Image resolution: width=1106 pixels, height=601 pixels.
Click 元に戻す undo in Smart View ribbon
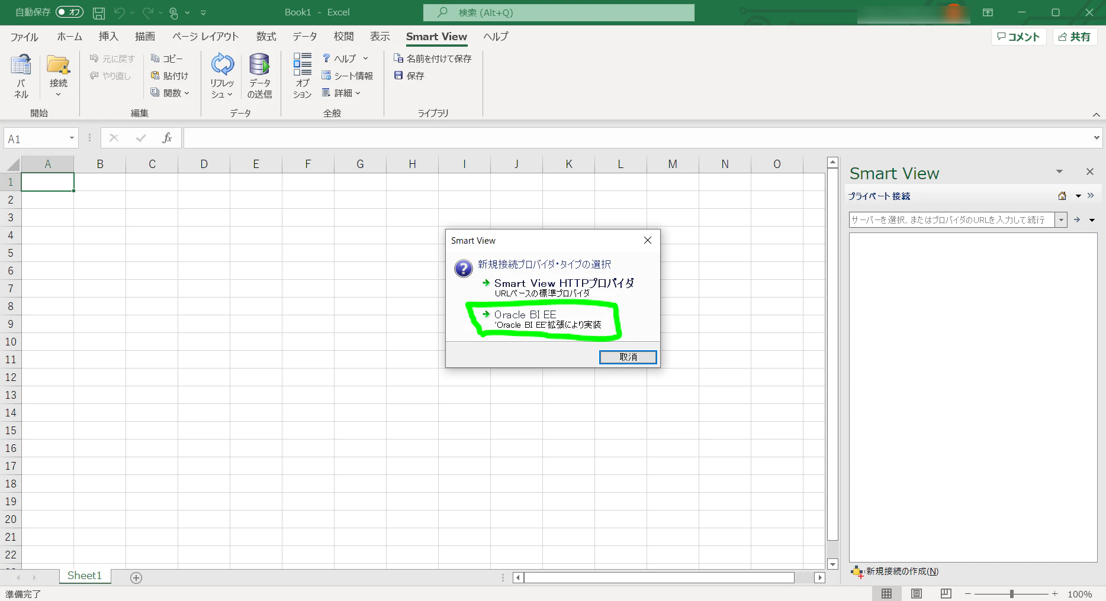click(112, 59)
